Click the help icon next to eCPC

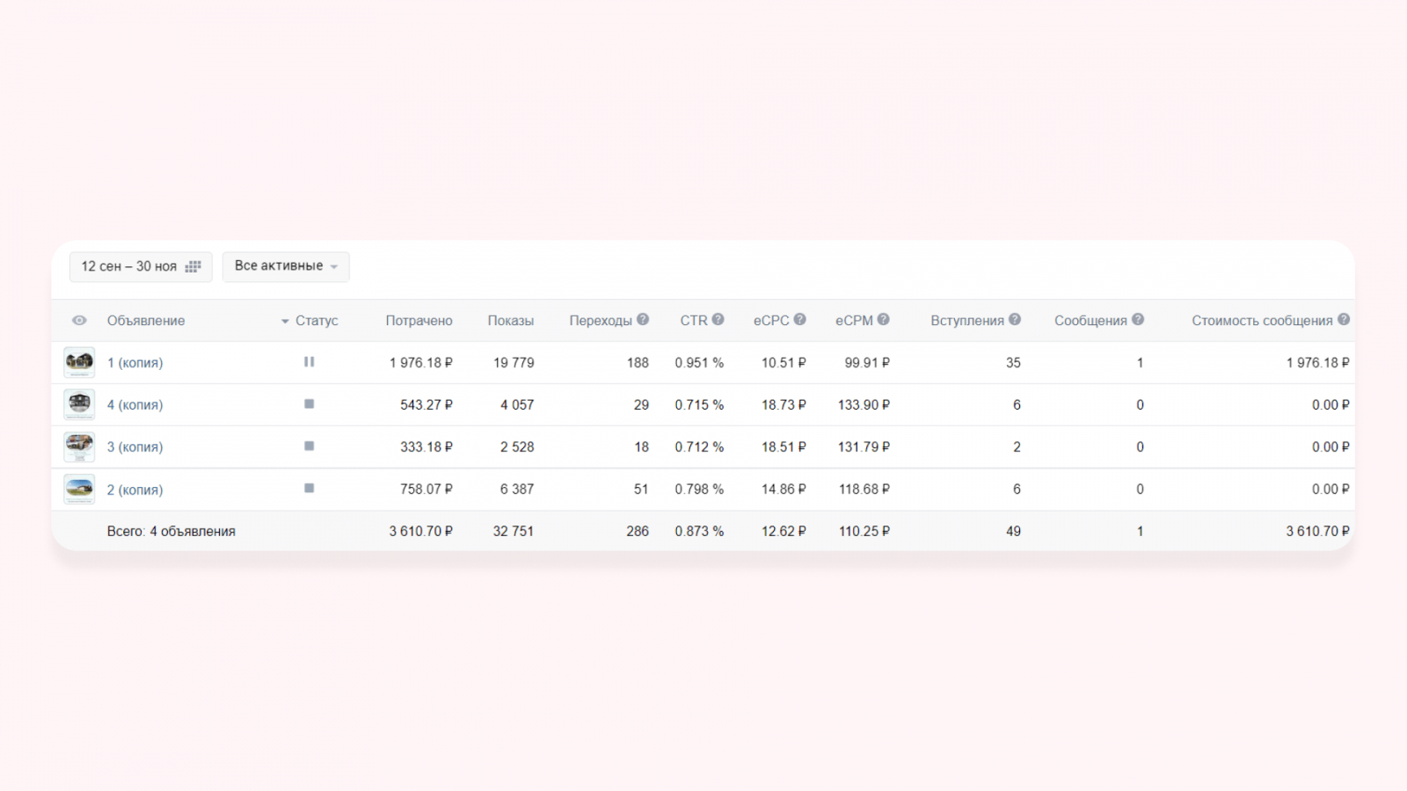799,320
